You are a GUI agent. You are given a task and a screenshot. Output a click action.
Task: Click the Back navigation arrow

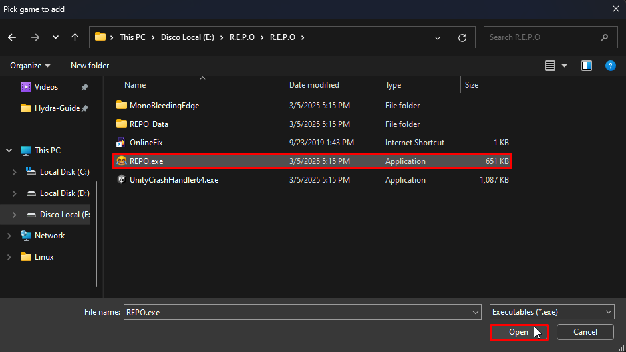pyautogui.click(x=12, y=37)
